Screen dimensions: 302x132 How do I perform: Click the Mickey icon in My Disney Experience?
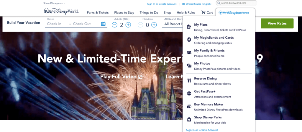(x=221, y=13)
